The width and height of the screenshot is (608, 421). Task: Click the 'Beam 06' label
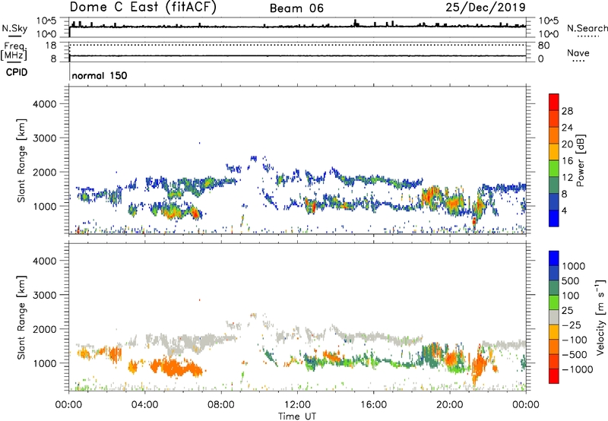296,8
